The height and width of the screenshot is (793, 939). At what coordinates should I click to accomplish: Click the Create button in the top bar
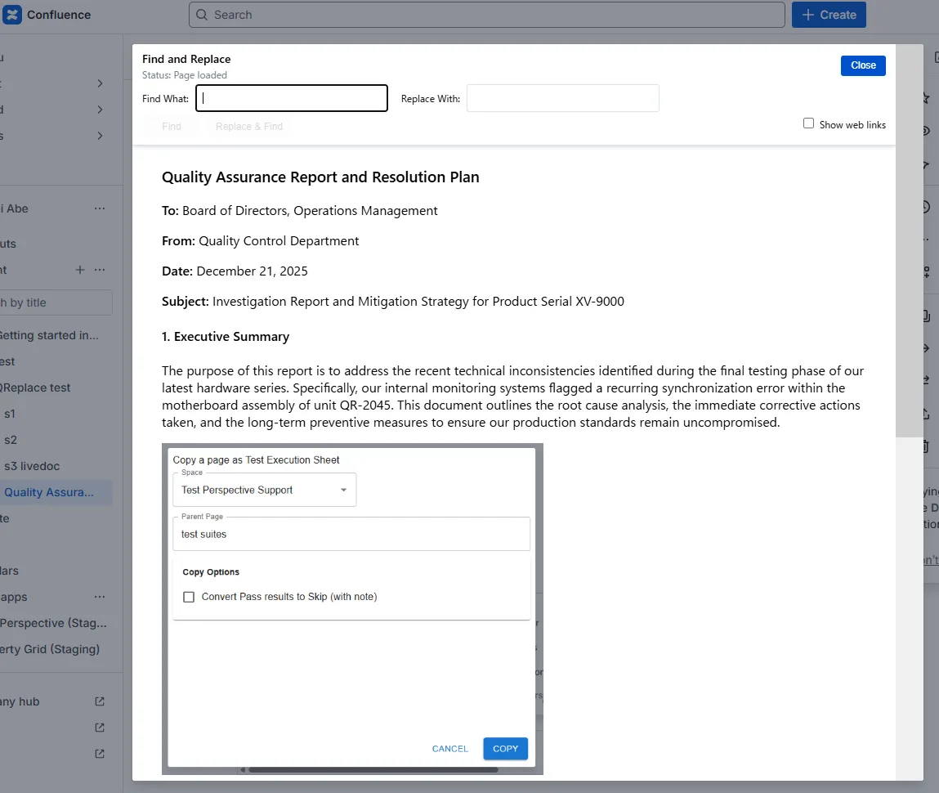tap(828, 15)
